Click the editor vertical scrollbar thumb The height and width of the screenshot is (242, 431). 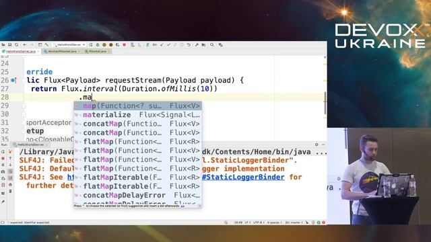point(325,103)
